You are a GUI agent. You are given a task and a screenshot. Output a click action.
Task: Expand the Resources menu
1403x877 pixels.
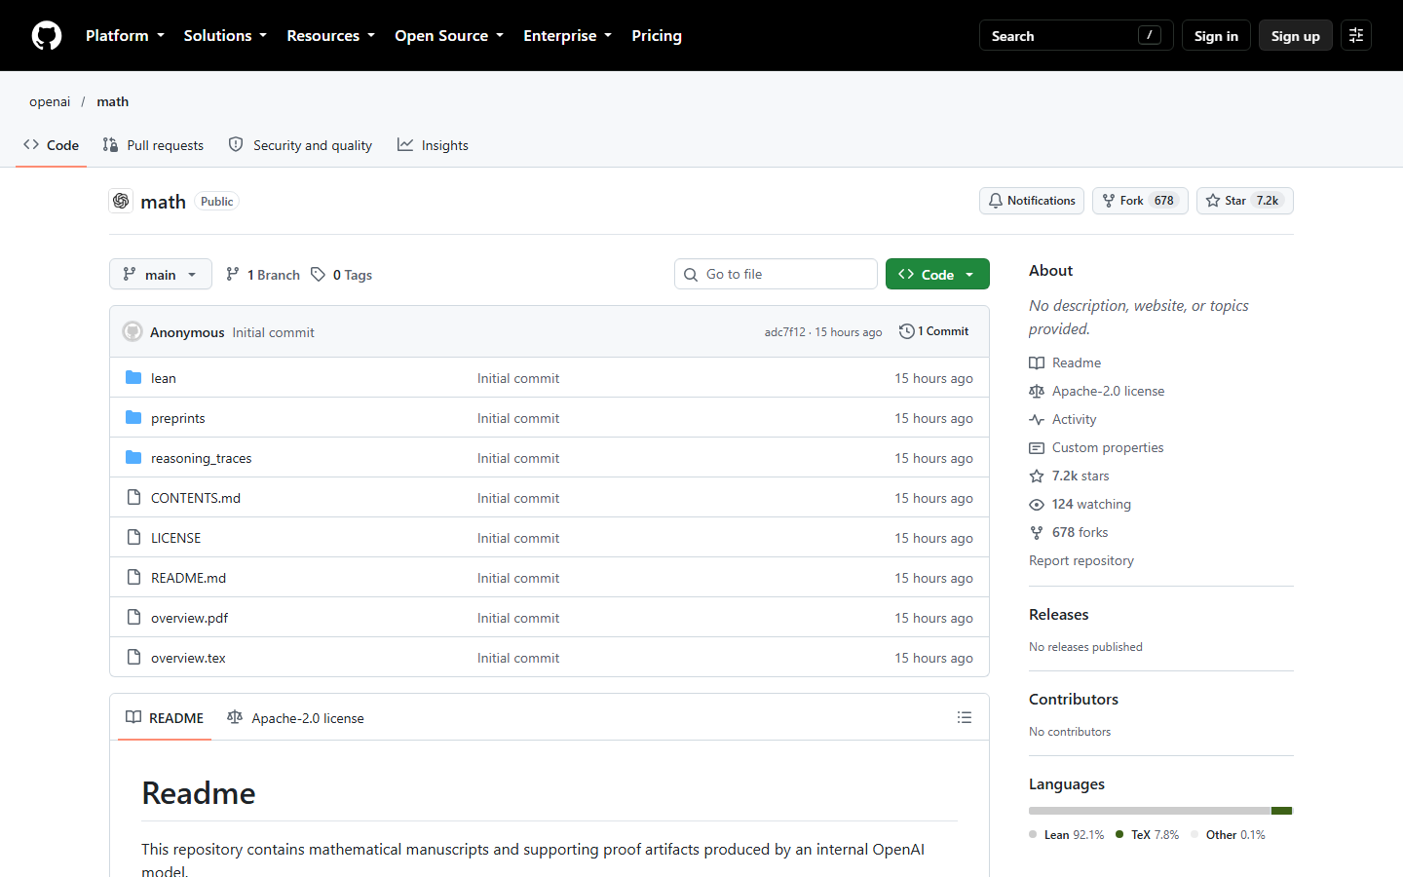tap(330, 35)
